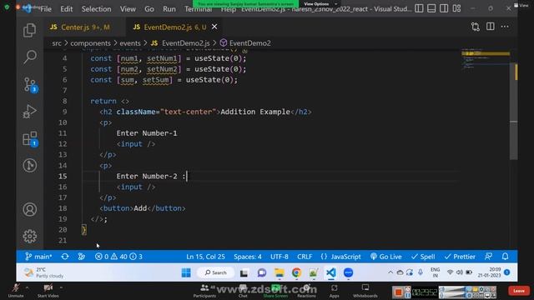Click the src breadcrumb
534x300 pixels.
click(57, 43)
